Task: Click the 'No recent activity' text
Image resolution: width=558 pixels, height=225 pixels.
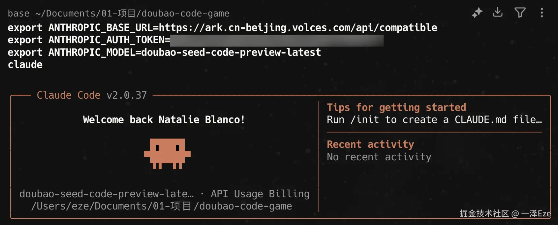Action: pos(379,157)
